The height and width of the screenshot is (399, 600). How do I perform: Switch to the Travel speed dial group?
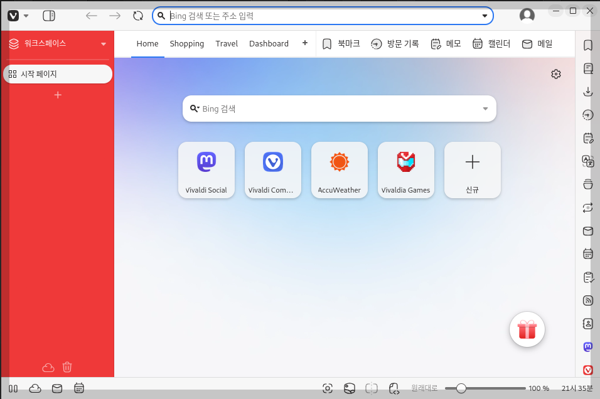[x=227, y=44]
